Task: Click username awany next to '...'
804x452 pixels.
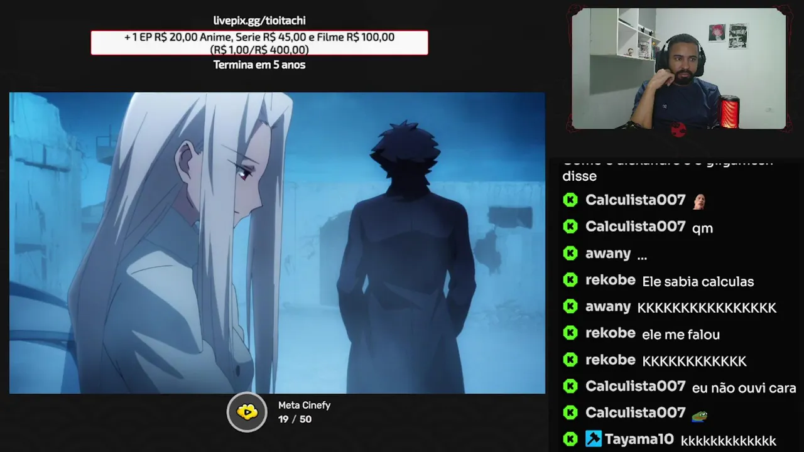Action: 608,253
